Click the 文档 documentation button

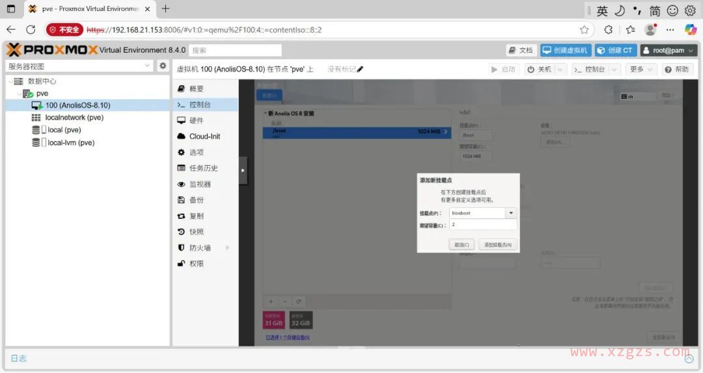(521, 50)
